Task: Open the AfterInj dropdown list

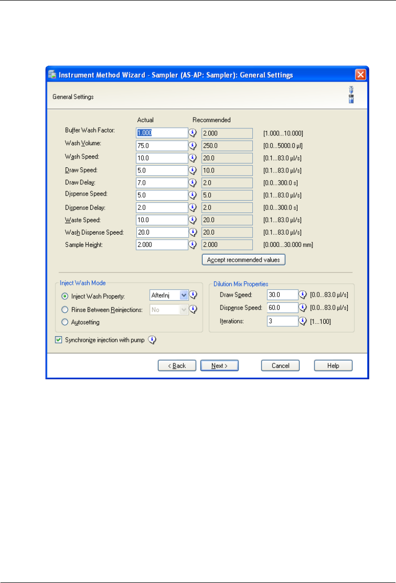Action: coord(184,295)
